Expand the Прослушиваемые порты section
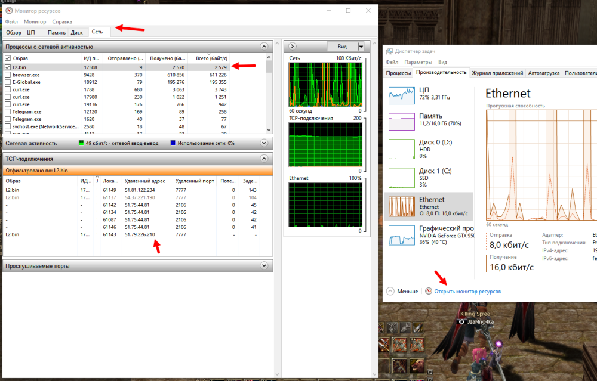Image resolution: width=597 pixels, height=381 pixels. 263,265
